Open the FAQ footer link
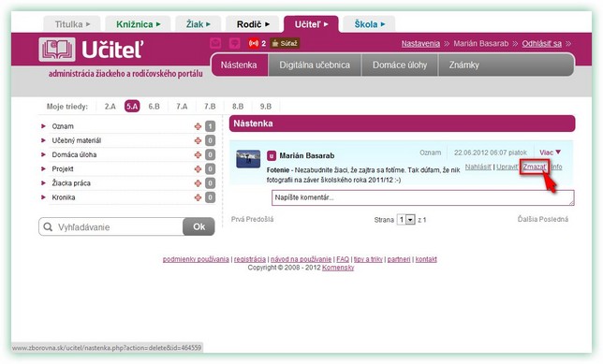The height and width of the screenshot is (364, 603). [343, 259]
